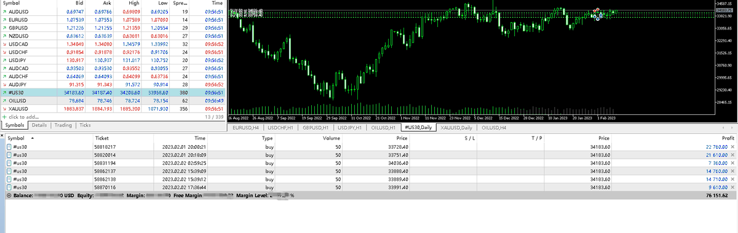
Task: Close the position with profit 7 360.00
Action: (x=733, y=163)
